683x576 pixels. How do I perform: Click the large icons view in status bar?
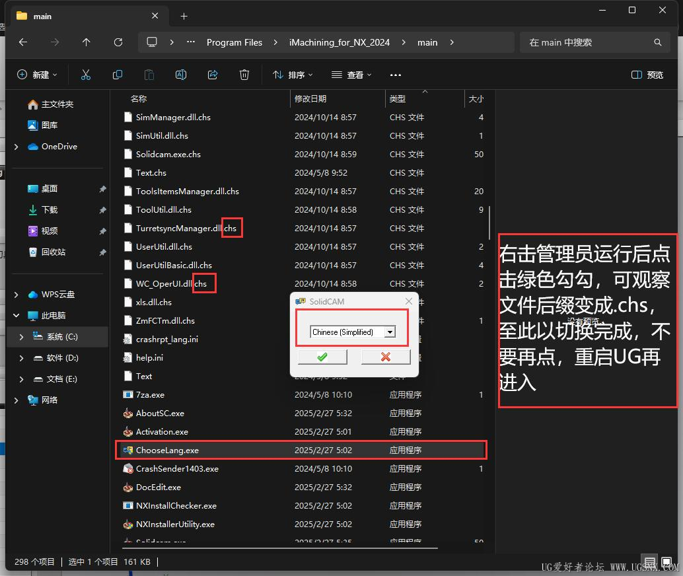(666, 561)
